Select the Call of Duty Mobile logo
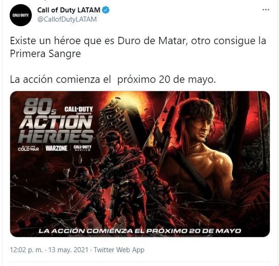The height and width of the screenshot is (266, 279). click(82, 148)
